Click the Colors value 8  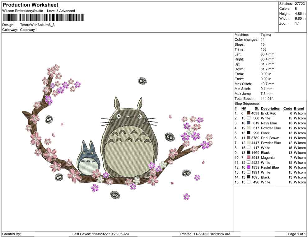tap(296, 9)
